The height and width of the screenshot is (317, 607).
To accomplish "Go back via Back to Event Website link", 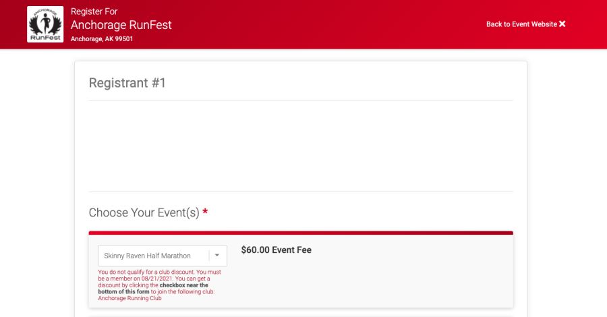I will [x=521, y=24].
